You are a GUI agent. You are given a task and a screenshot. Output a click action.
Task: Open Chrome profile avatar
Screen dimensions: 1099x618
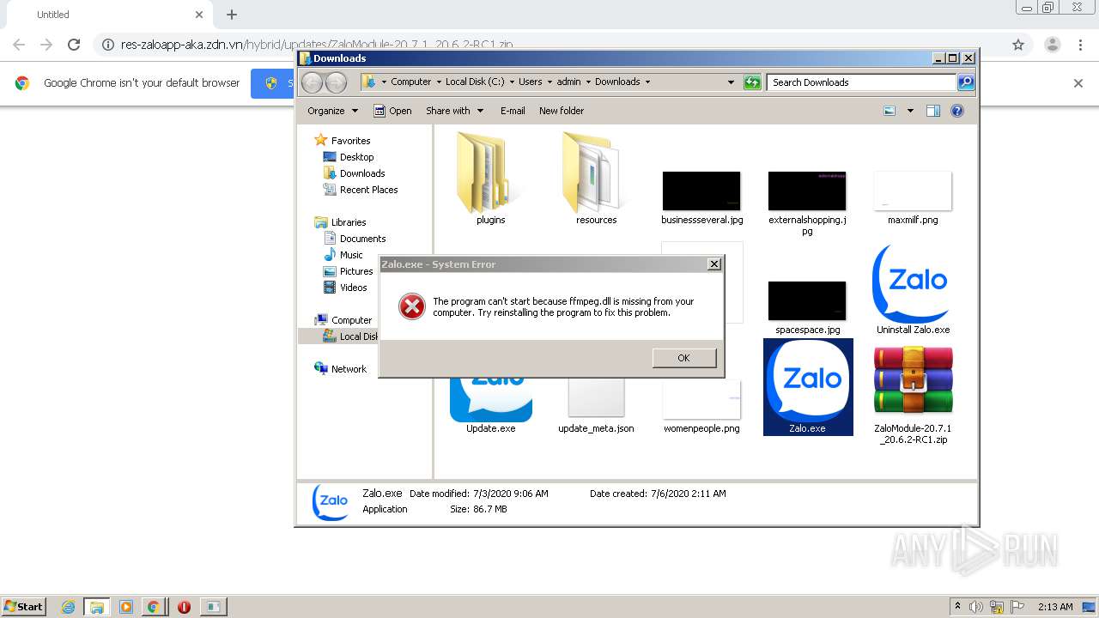(1053, 45)
